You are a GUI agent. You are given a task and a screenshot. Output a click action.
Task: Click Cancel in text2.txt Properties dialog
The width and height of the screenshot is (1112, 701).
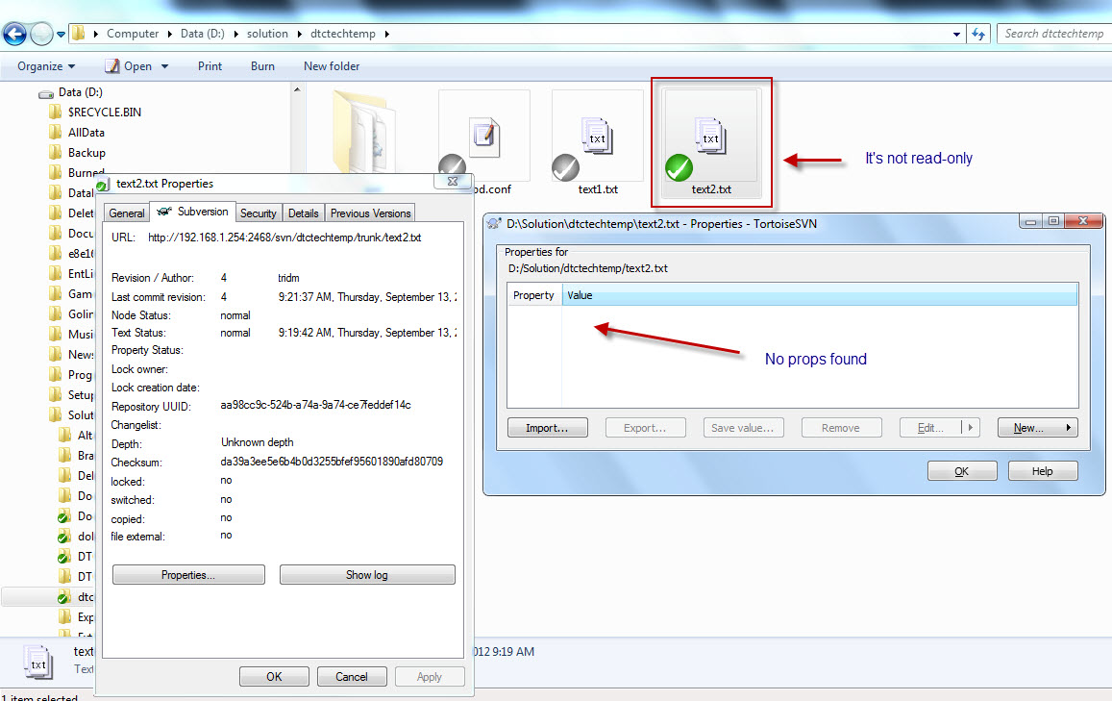(x=352, y=677)
